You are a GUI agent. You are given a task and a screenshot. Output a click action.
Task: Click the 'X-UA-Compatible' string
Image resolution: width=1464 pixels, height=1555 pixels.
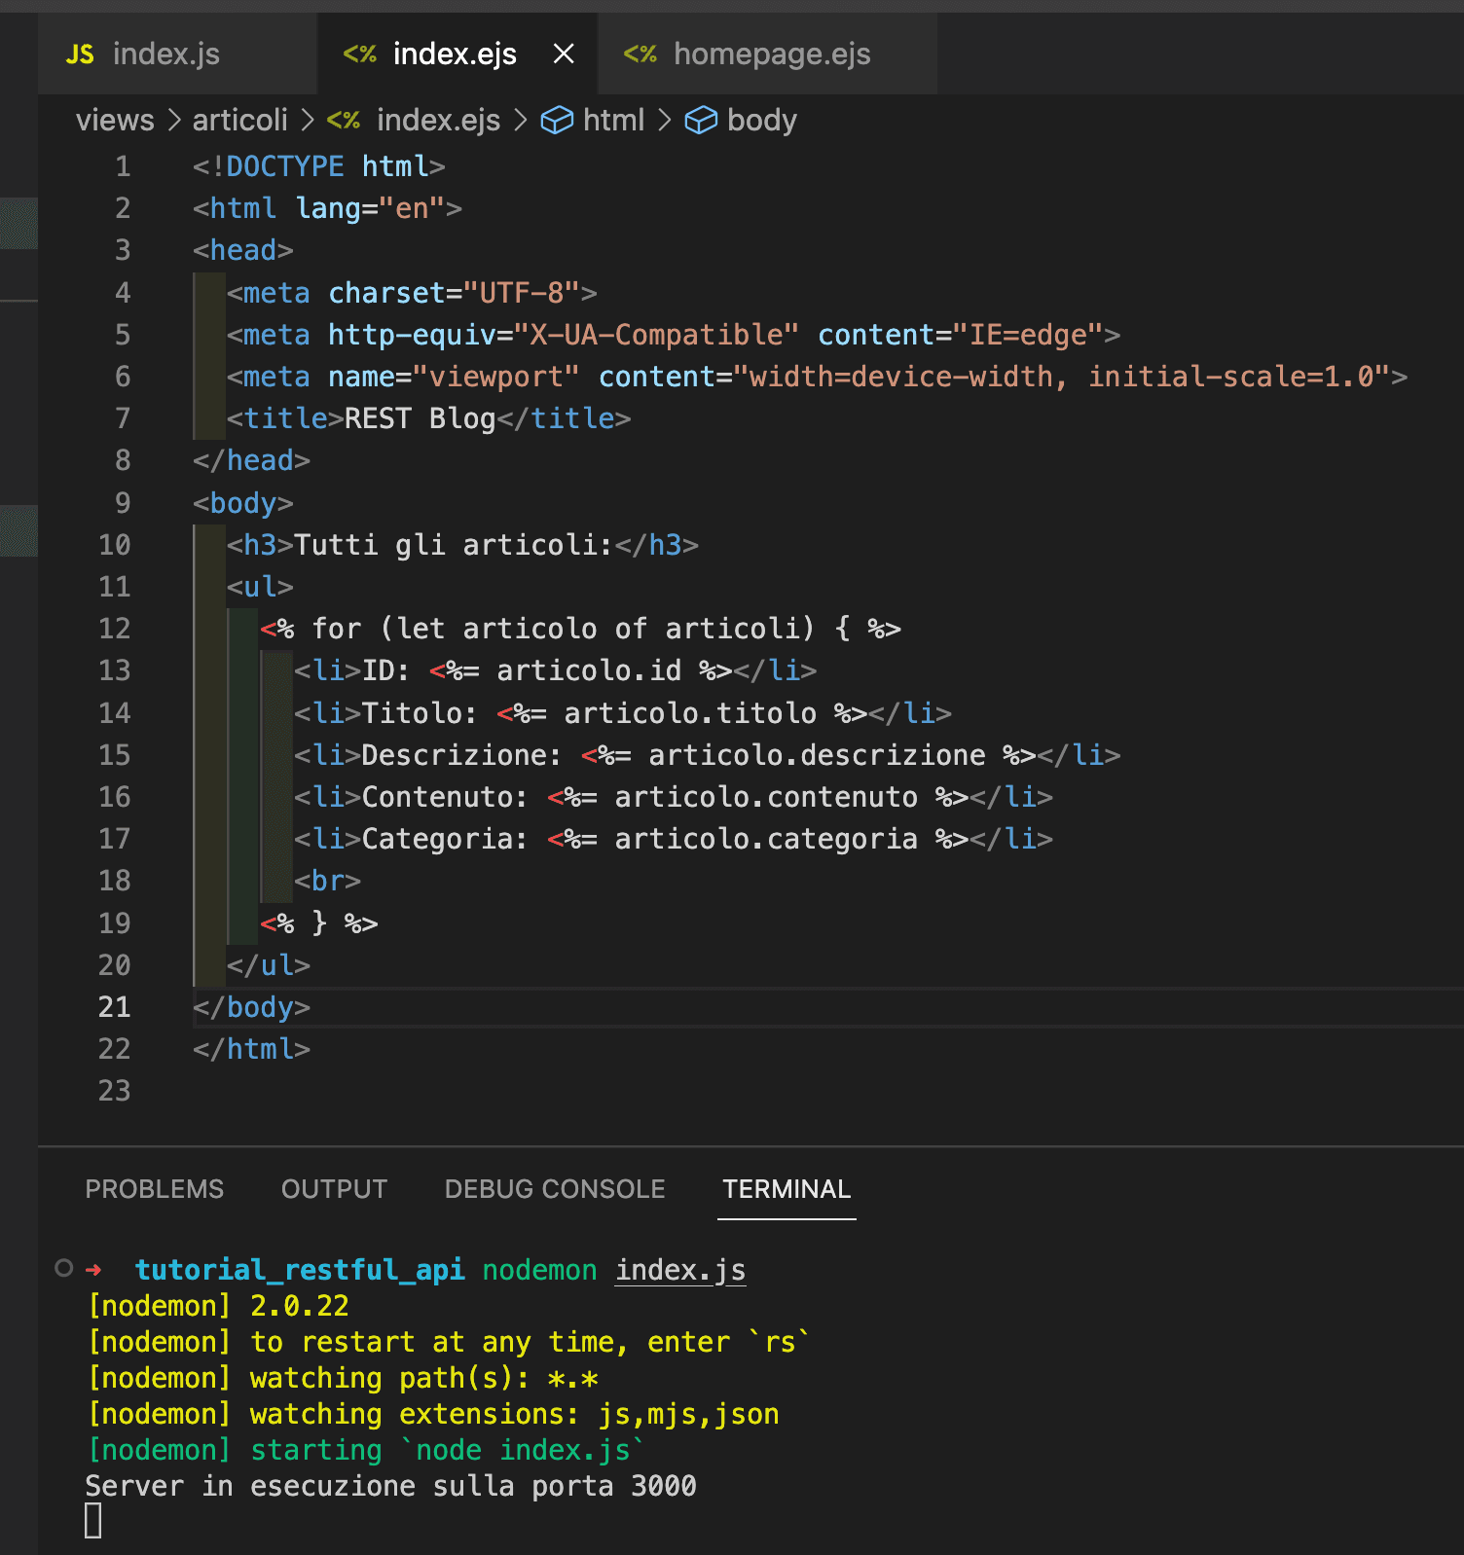pos(656,335)
